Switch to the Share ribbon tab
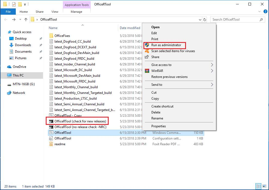Image resolution: width=269 pixels, height=190 pixels. 39,12
